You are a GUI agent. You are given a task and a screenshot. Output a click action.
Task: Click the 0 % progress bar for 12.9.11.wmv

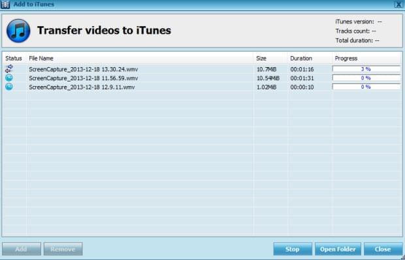click(366, 87)
